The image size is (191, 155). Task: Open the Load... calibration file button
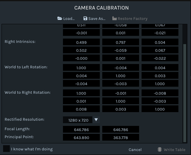66,19
